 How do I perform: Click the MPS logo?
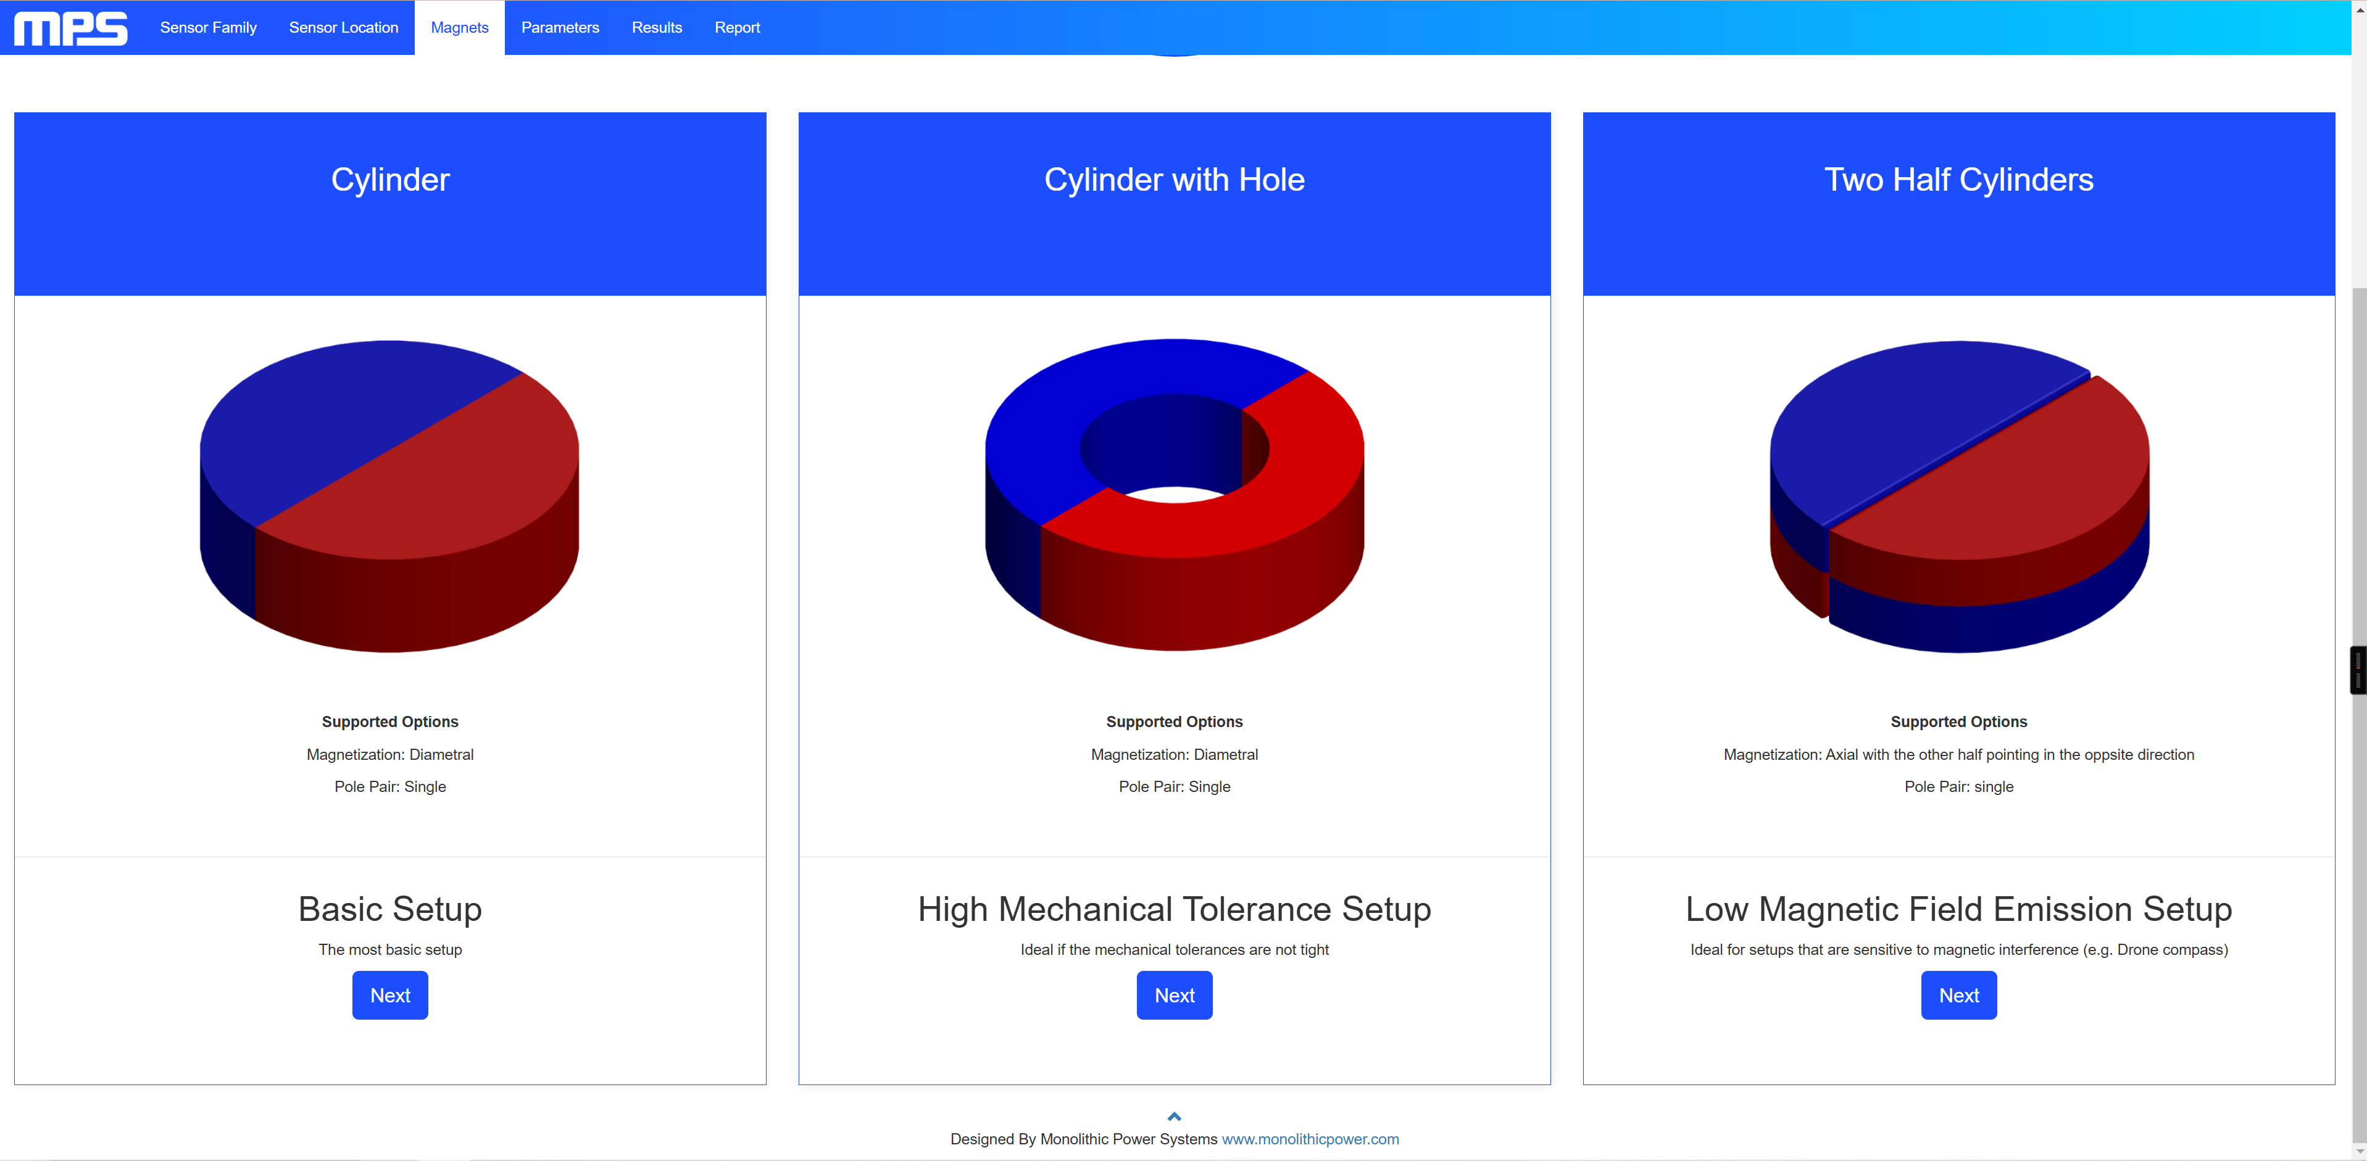(x=71, y=28)
